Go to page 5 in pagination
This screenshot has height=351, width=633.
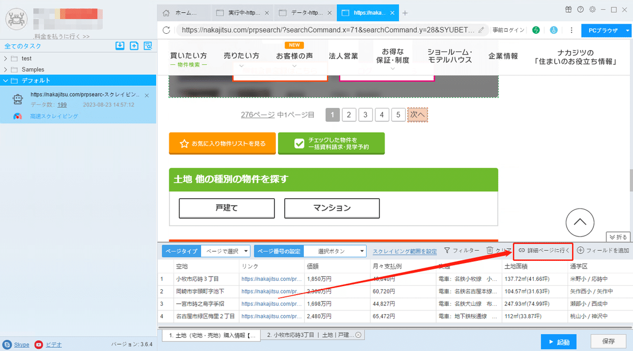click(399, 114)
